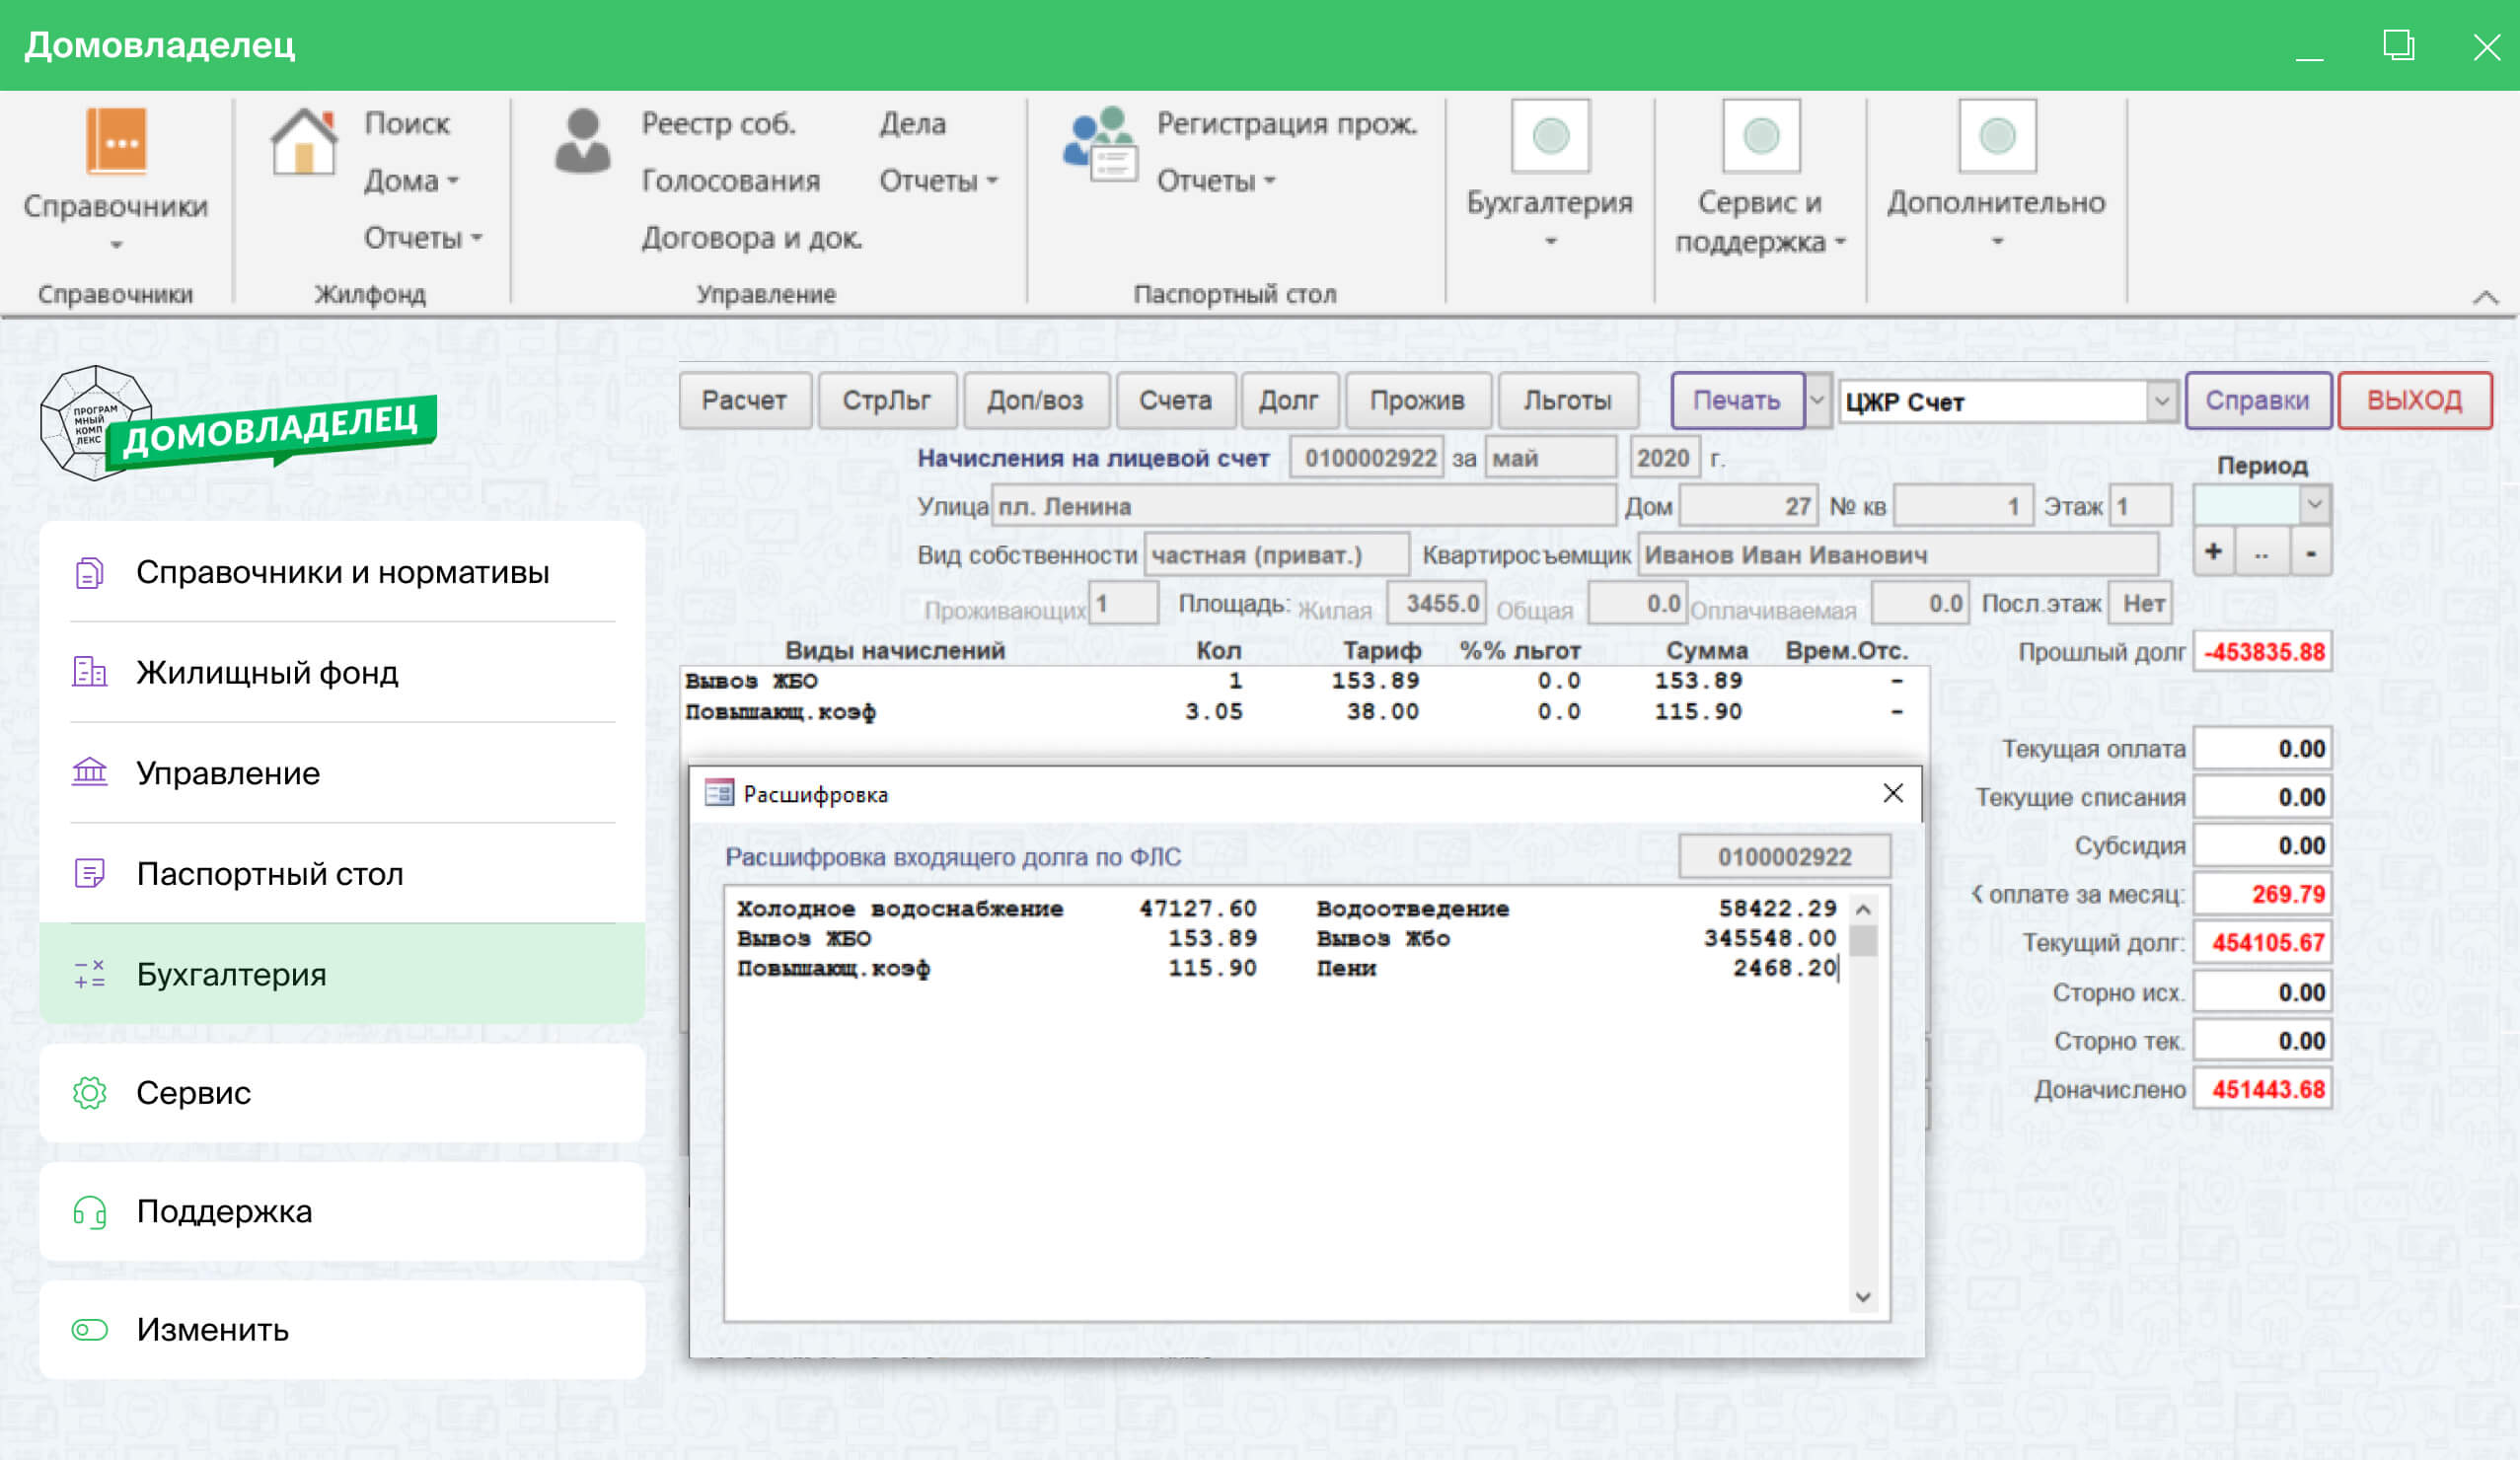Click the Расшифровка list scroll down arrow
The image size is (2520, 1460).
tap(1863, 1298)
